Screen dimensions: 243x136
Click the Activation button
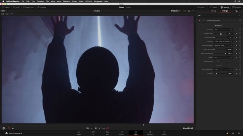(x=218, y=25)
